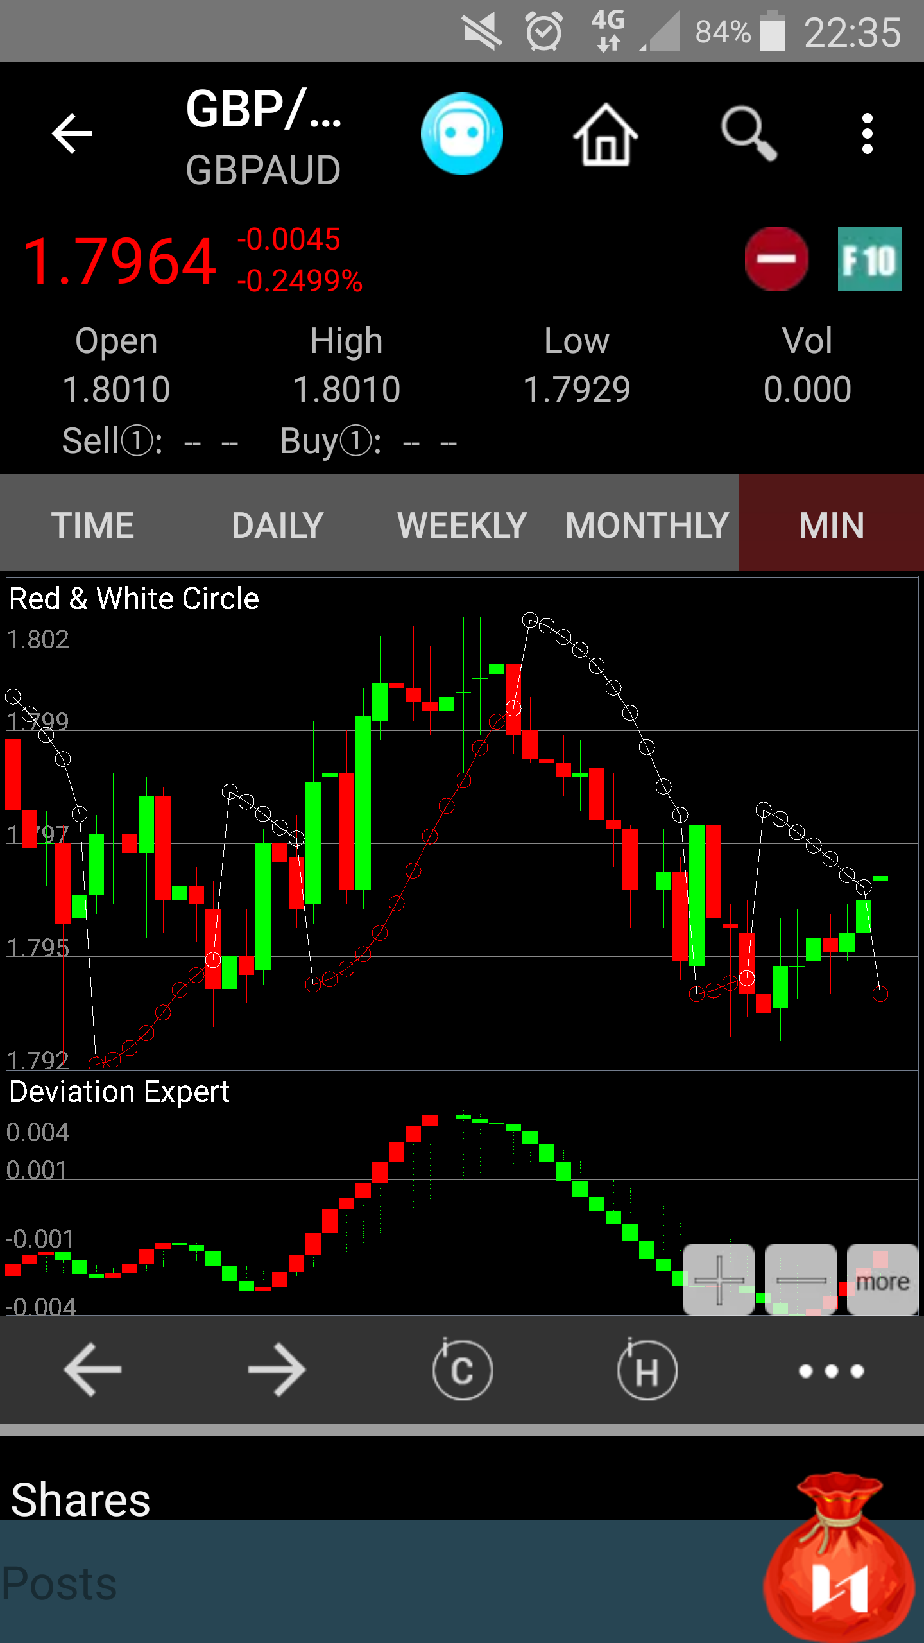Tap the back arrow in the header
Screen dimensions: 924x1643
tap(72, 133)
